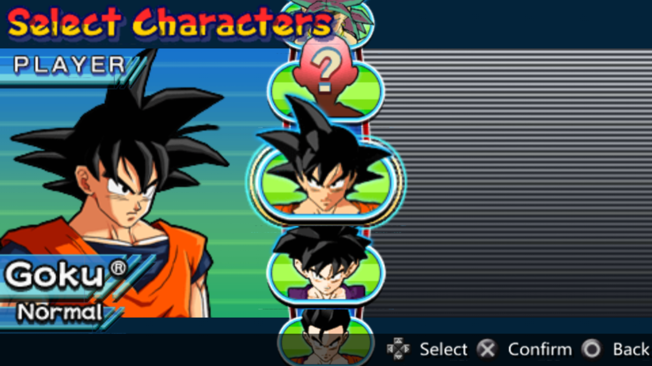
Task: Click the Back label
Action: pos(631,349)
